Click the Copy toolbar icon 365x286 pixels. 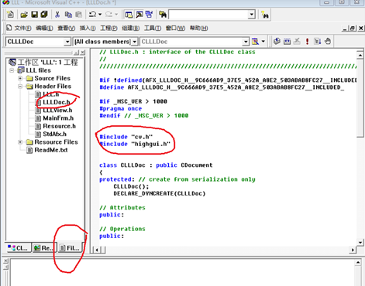point(68,15)
